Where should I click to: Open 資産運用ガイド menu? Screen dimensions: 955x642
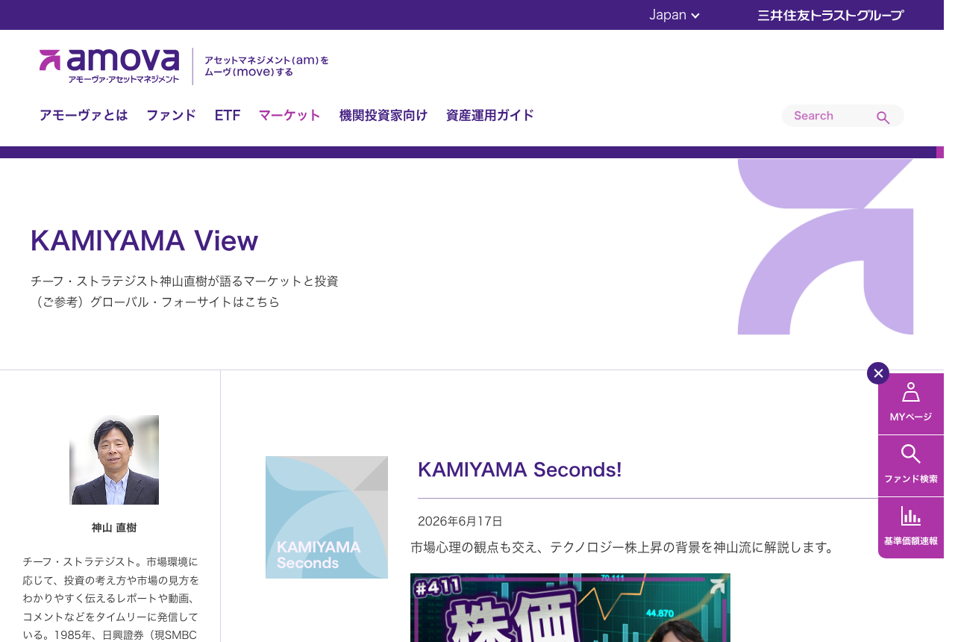[x=490, y=115]
